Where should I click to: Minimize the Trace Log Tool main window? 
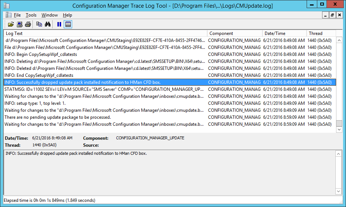click(x=312, y=4)
